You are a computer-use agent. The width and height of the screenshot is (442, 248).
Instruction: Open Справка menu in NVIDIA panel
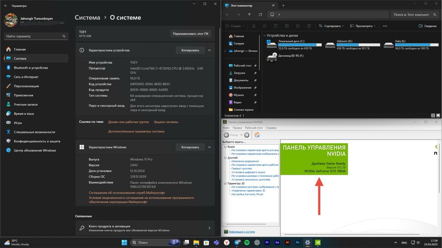271,128
